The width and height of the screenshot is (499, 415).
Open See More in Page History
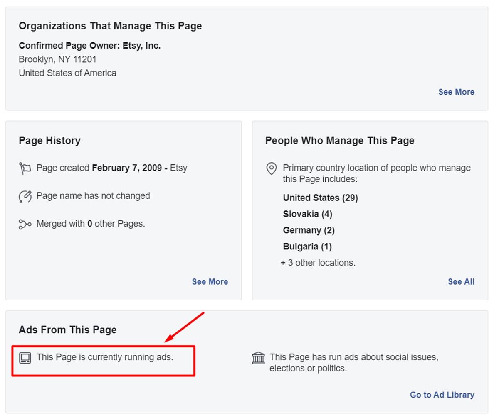point(210,282)
